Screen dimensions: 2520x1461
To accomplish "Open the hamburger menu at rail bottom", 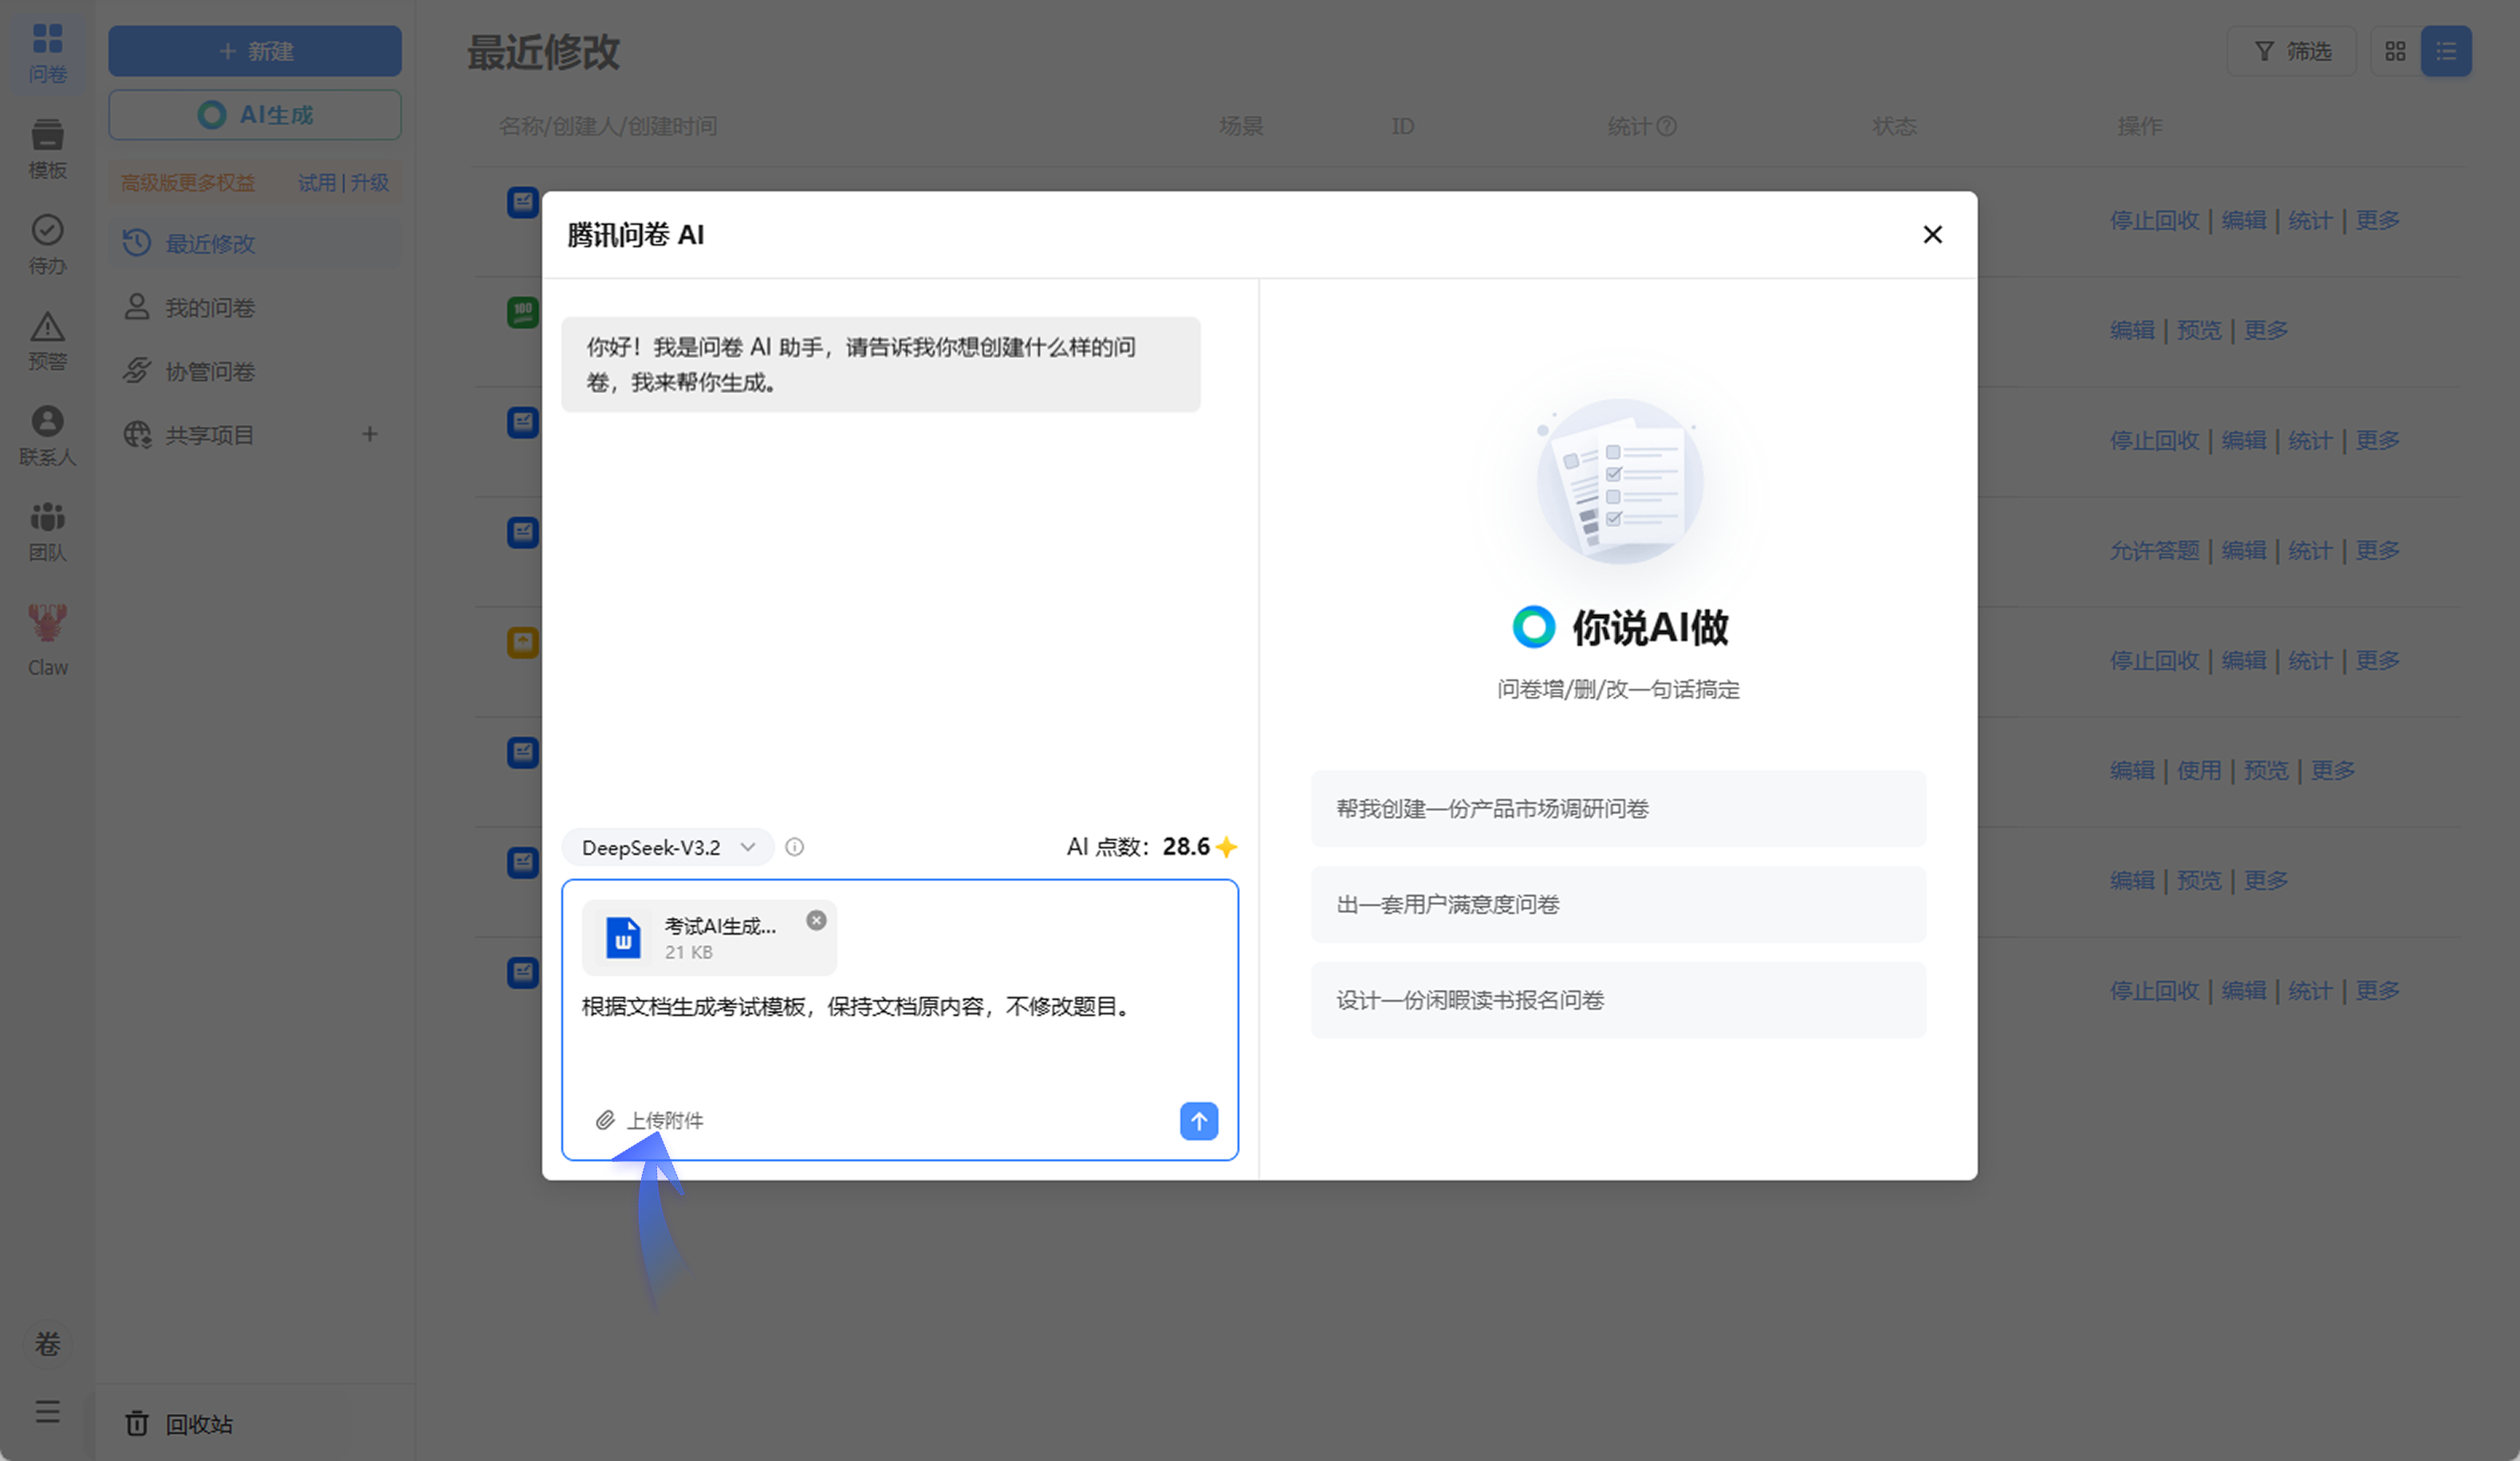I will point(47,1411).
